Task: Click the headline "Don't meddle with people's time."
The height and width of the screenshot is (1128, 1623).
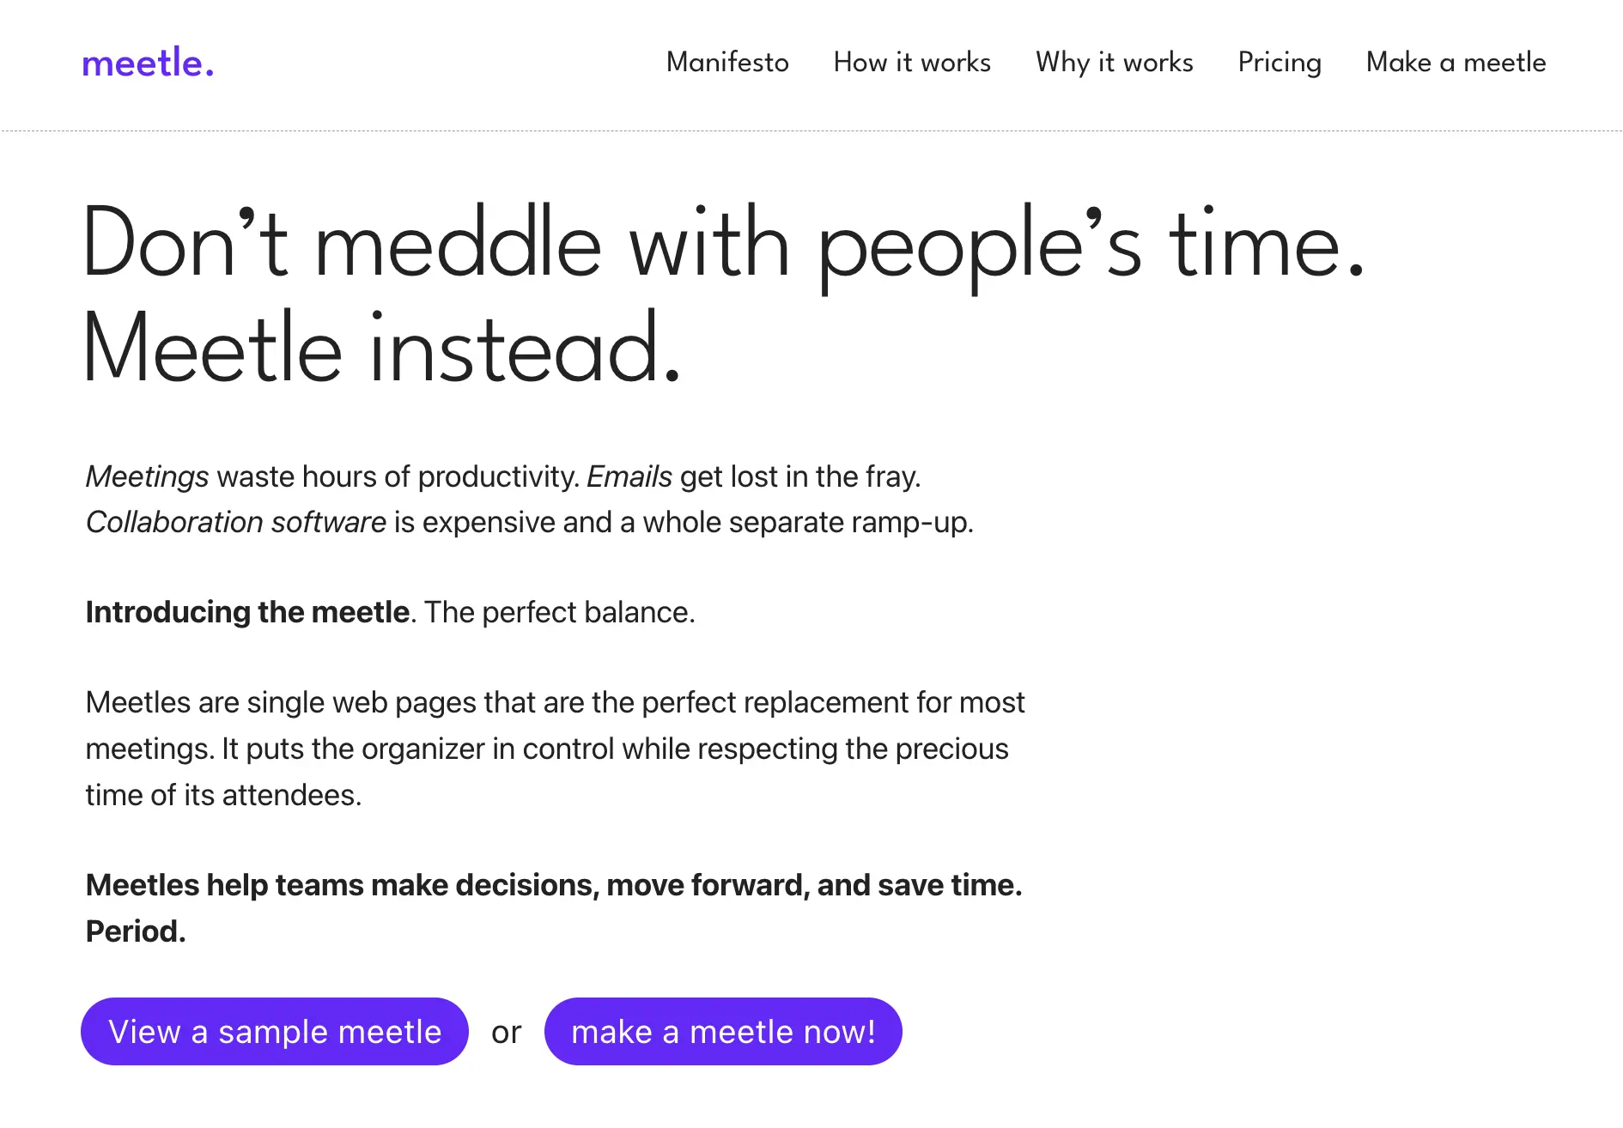Action: (x=723, y=245)
